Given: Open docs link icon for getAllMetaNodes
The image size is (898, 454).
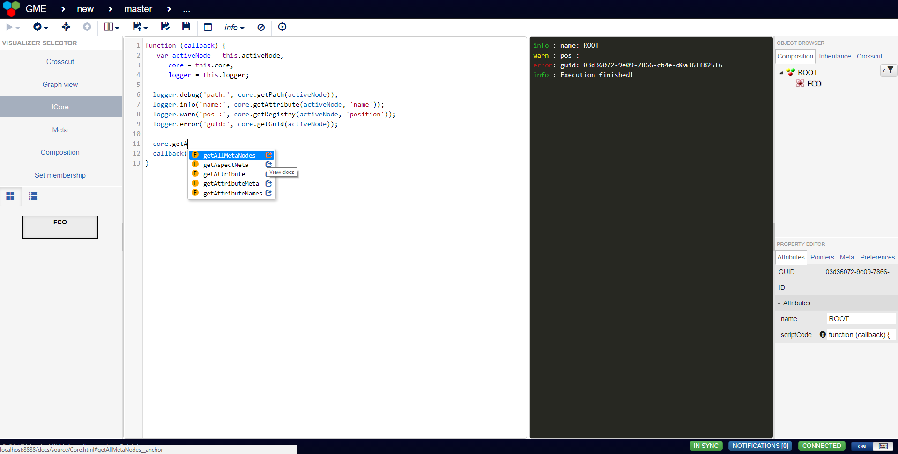Looking at the screenshot, I should pos(269,155).
